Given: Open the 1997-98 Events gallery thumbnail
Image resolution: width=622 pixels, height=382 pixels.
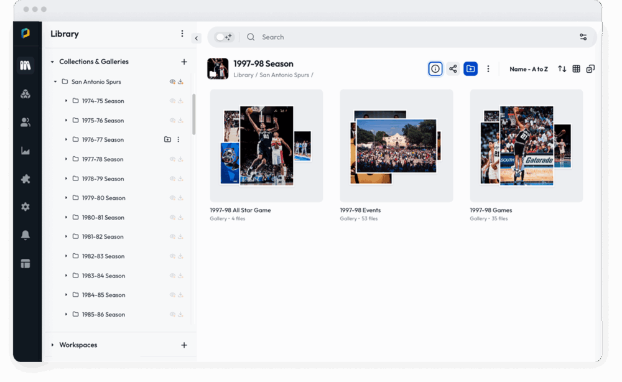Looking at the screenshot, I should pos(396,146).
